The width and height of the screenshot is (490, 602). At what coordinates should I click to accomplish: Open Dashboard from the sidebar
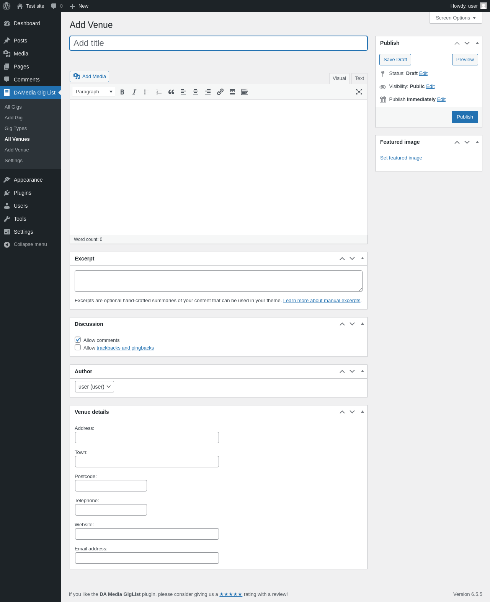pos(31,23)
